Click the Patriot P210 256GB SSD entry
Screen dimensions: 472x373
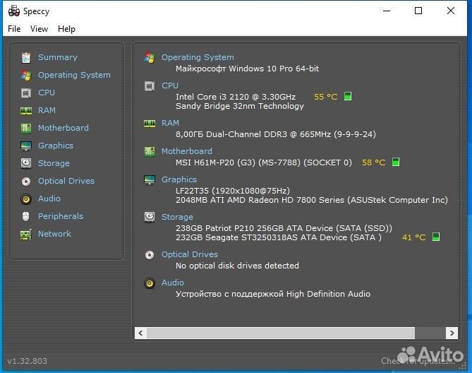(x=284, y=228)
